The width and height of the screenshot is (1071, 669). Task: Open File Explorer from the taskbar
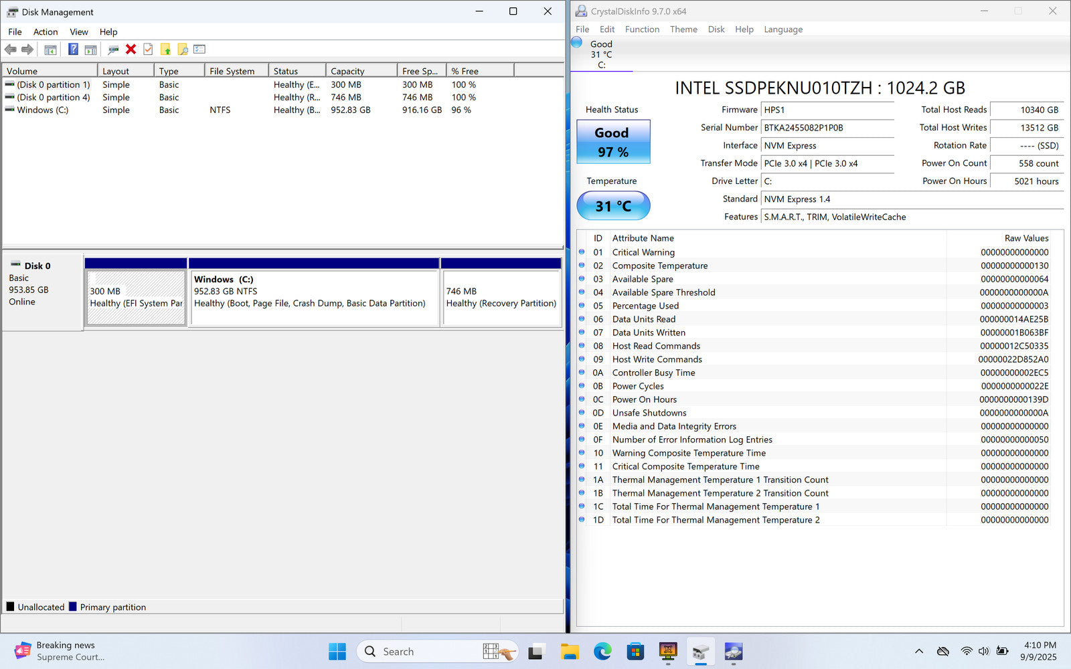point(570,652)
